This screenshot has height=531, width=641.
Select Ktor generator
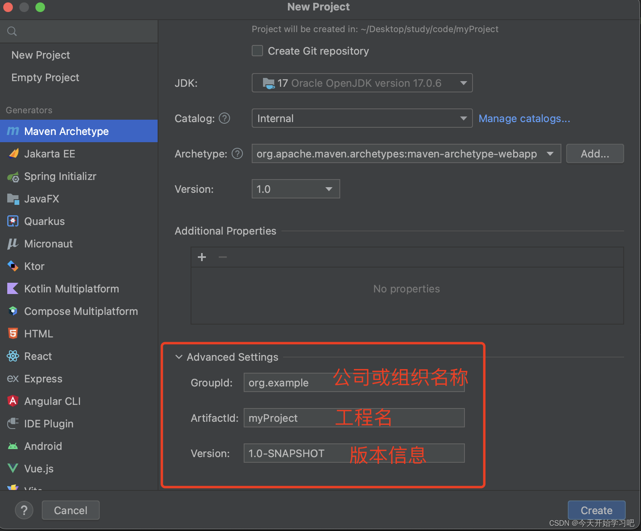pos(79,266)
